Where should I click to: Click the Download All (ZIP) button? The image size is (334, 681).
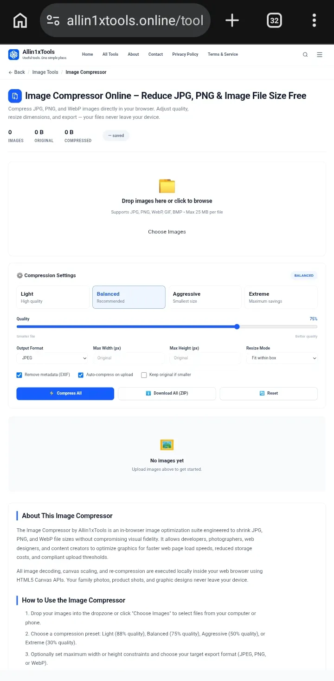[167, 394]
